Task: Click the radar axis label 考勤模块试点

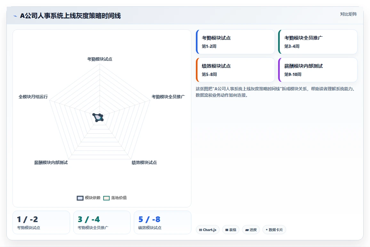Action: point(100,59)
